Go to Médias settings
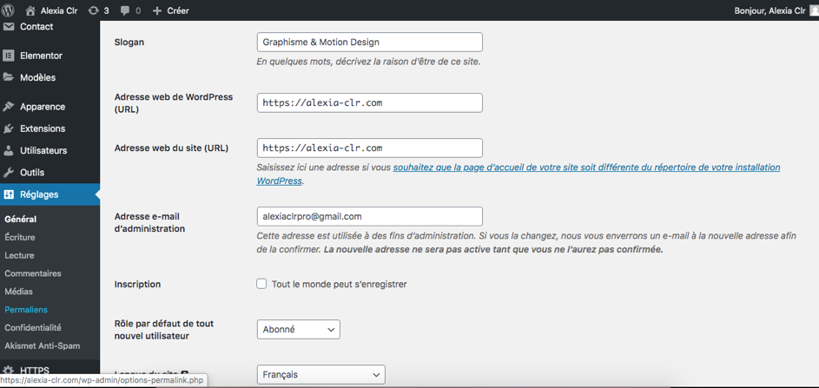Image resolution: width=819 pixels, height=388 pixels. click(18, 292)
